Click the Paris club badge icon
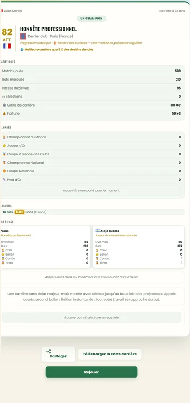Image resolution: width=190 pixels, height=403 pixels. tap(23, 36)
